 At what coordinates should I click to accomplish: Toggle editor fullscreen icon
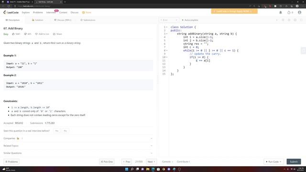[301, 20]
